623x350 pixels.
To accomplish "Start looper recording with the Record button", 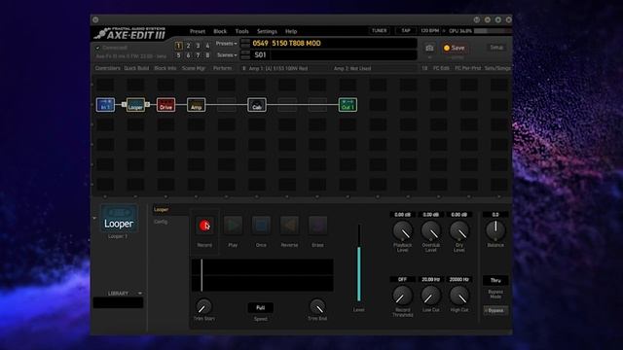I will pos(204,226).
